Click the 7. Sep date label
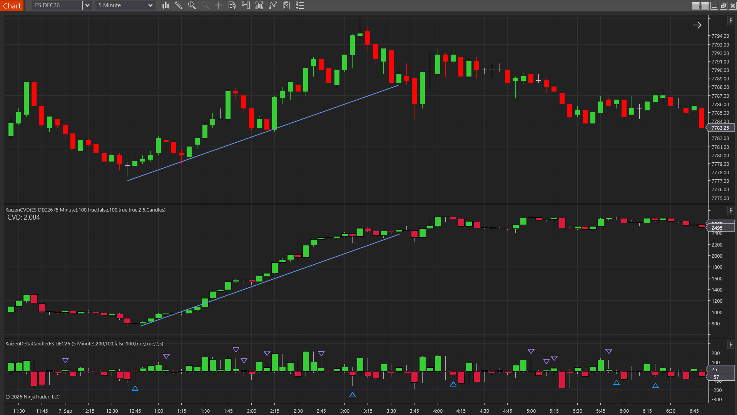Screen dimensions: 737x415 point(65,411)
